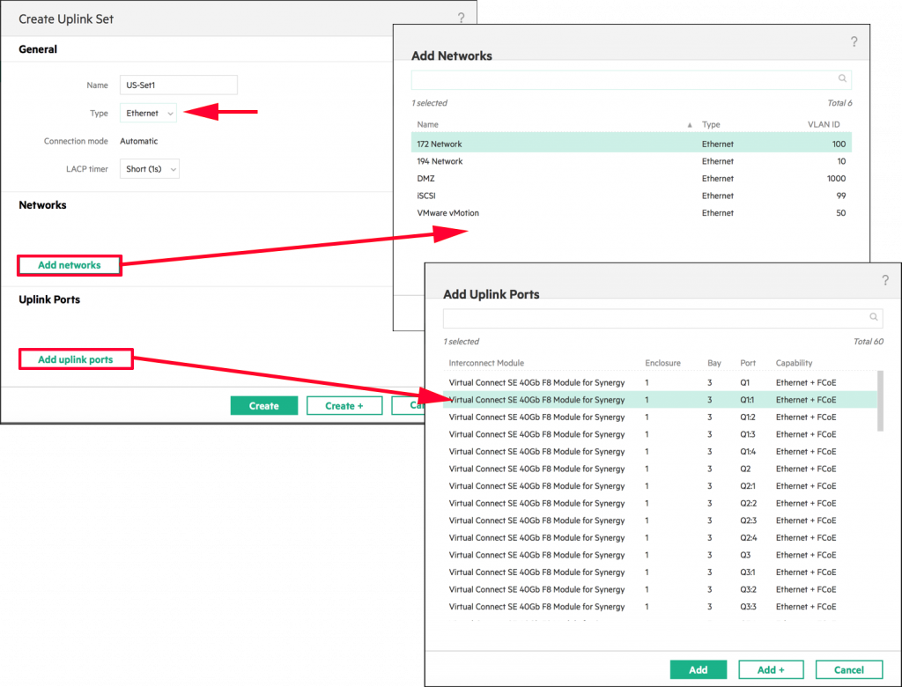Click the Create + button

tap(344, 405)
